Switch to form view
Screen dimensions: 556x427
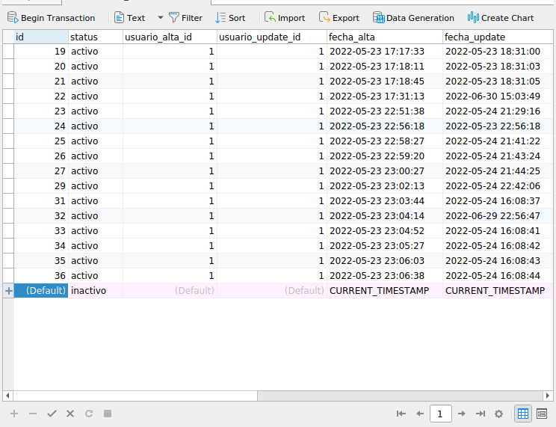coord(542,414)
